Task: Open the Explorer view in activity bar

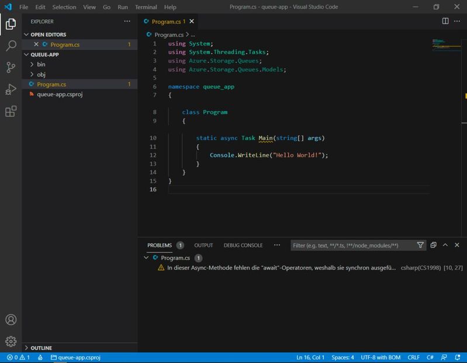Action: pyautogui.click(x=11, y=24)
